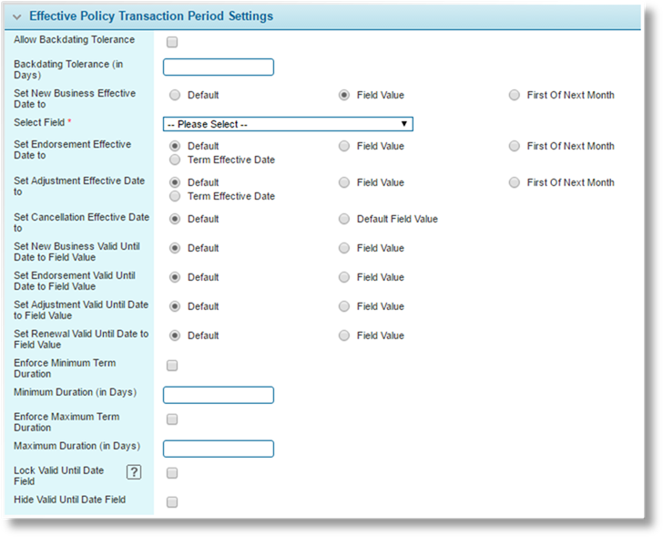Choose Field Value for Endorsement Valid Until Date
This screenshot has height=537, width=663.
click(344, 277)
